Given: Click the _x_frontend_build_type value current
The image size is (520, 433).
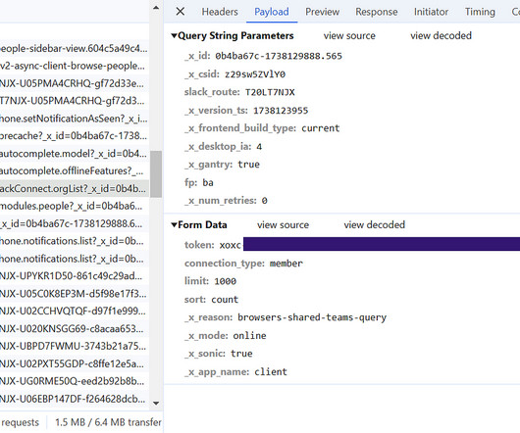Looking at the screenshot, I should pyautogui.click(x=321, y=128).
